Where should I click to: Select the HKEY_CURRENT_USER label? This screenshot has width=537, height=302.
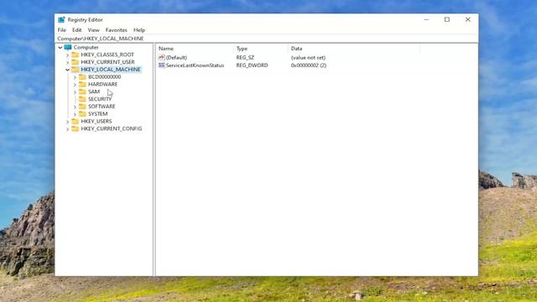pyautogui.click(x=107, y=62)
